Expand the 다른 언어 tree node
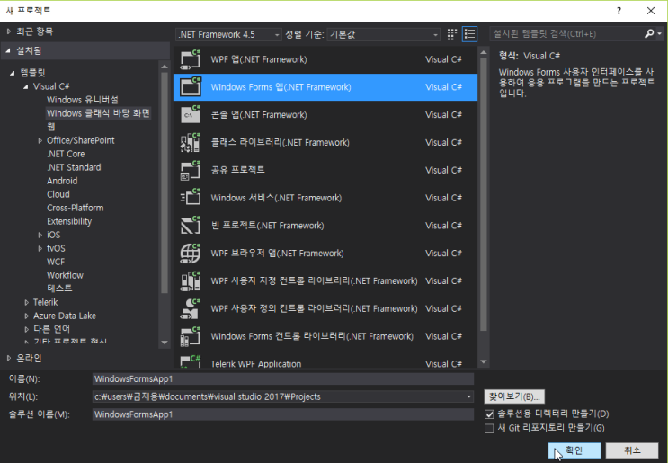The image size is (668, 463). [26, 330]
